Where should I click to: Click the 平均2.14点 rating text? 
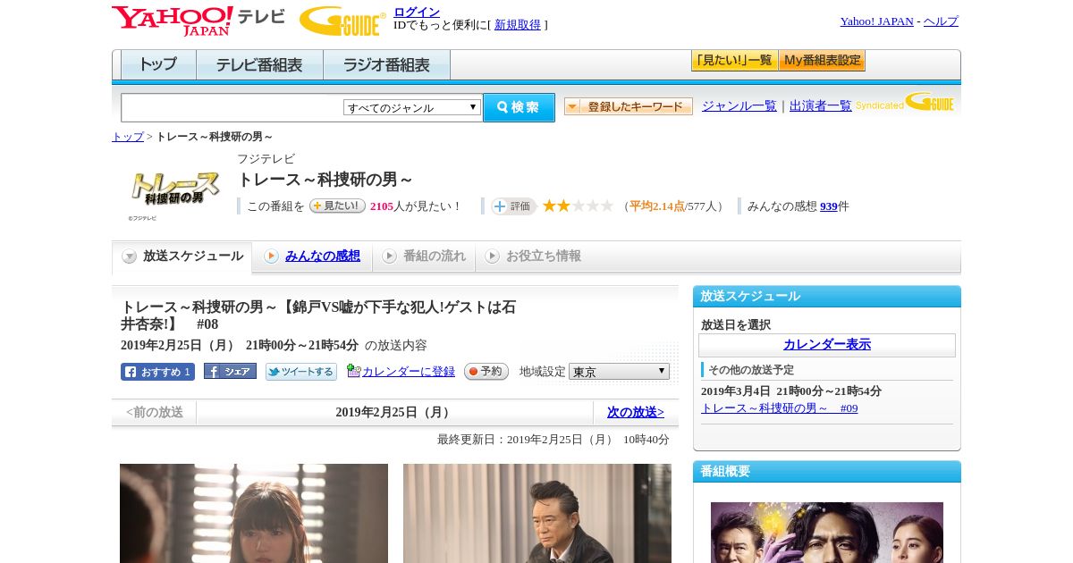pos(657,206)
